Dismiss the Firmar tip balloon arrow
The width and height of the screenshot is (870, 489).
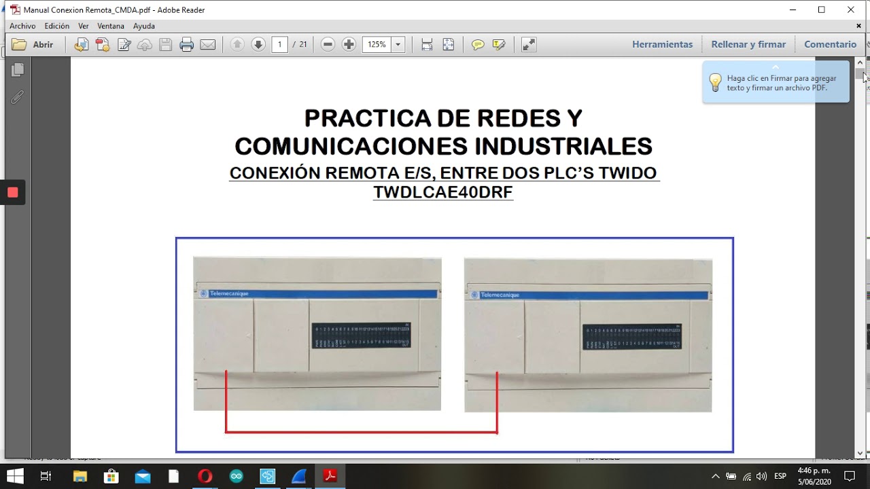[776, 67]
